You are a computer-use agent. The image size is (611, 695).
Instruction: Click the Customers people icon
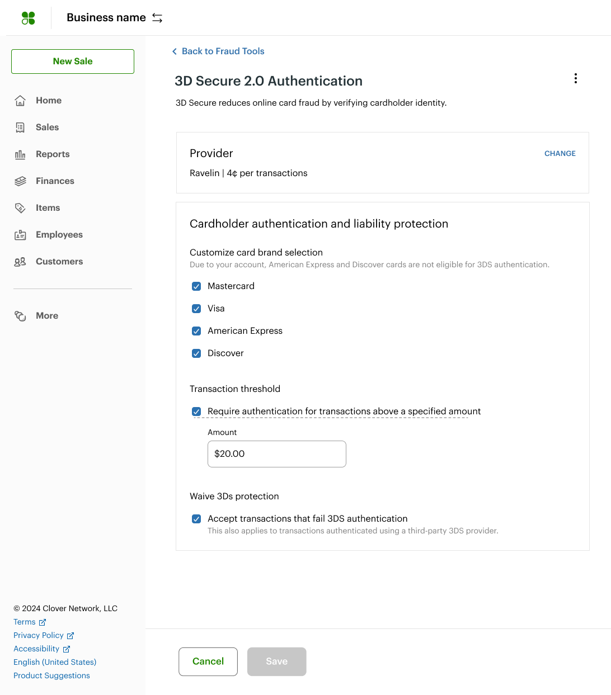(x=20, y=261)
